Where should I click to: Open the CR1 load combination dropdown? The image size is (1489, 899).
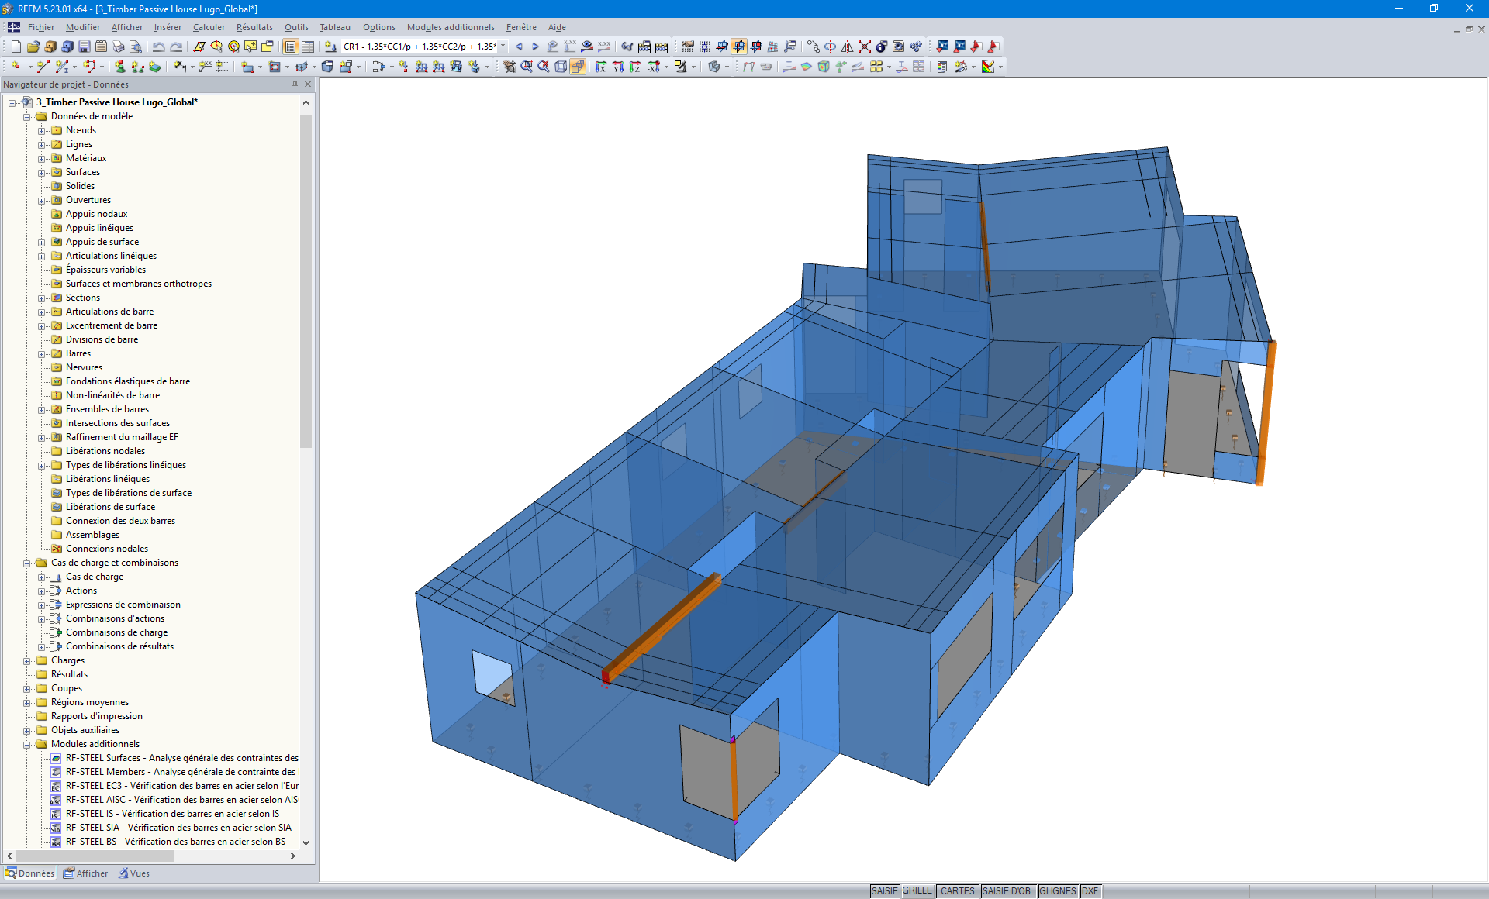(x=503, y=46)
